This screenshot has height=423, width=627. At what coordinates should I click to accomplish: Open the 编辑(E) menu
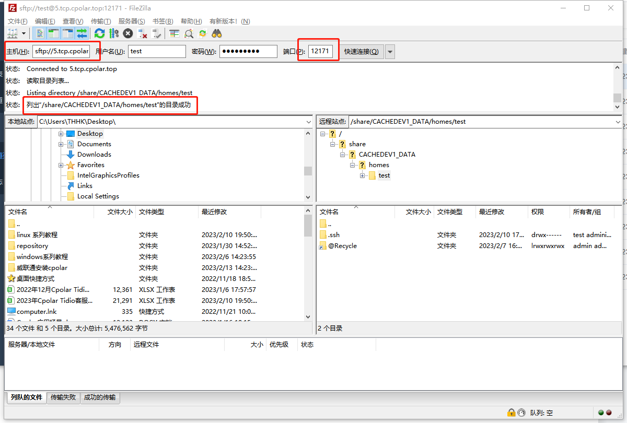pos(45,21)
